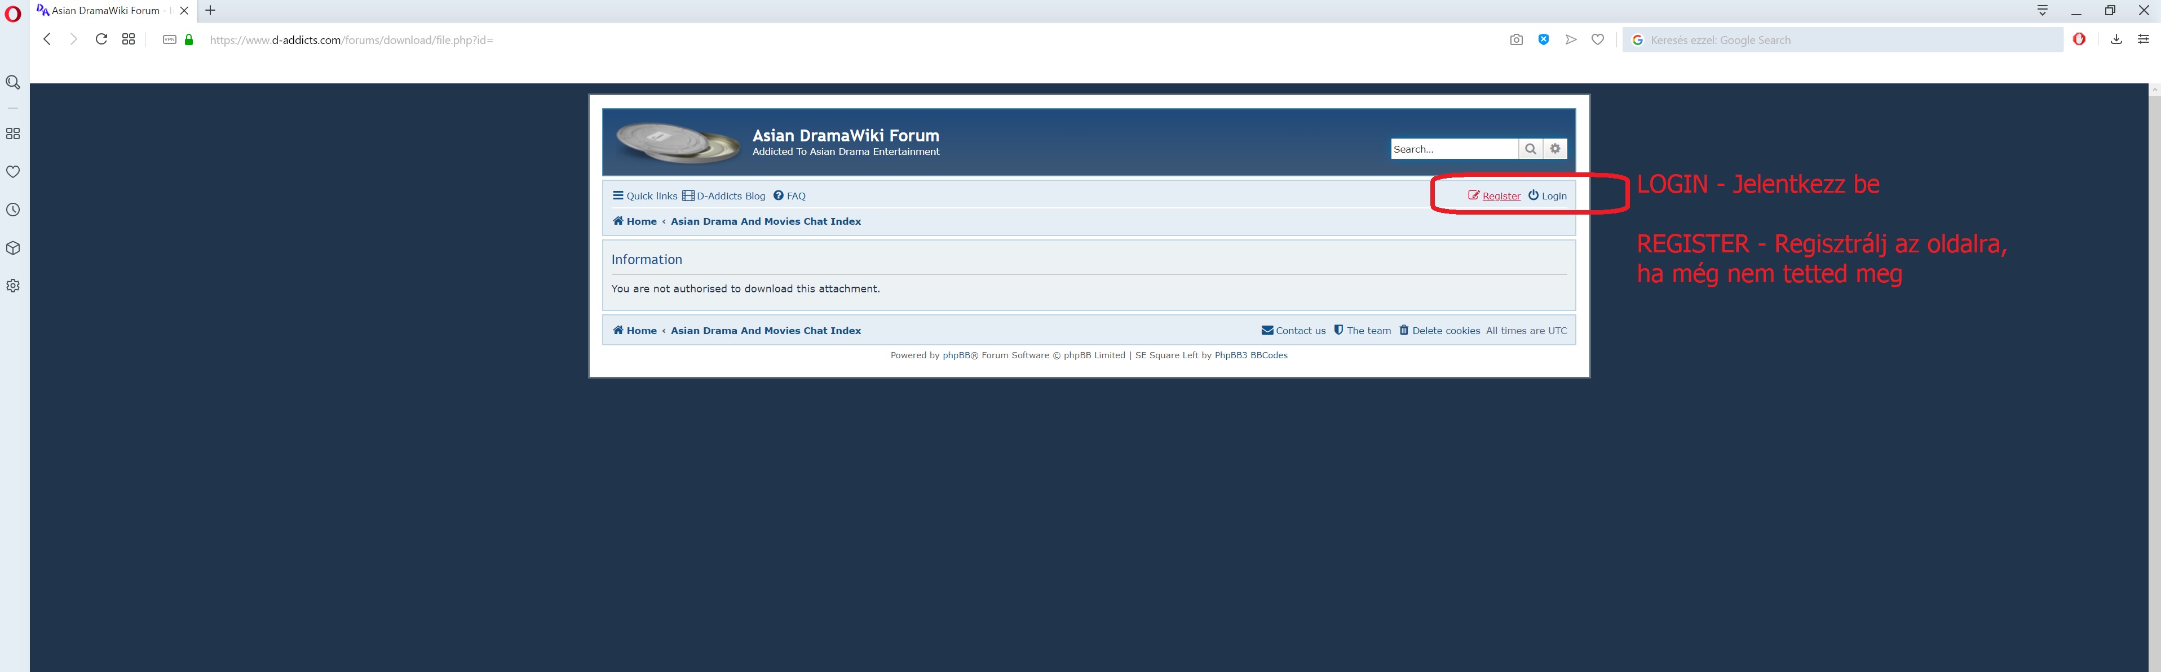Viewport: 2161px width, 672px height.
Task: Open Opera sidebar history clock
Action: [x=12, y=210]
